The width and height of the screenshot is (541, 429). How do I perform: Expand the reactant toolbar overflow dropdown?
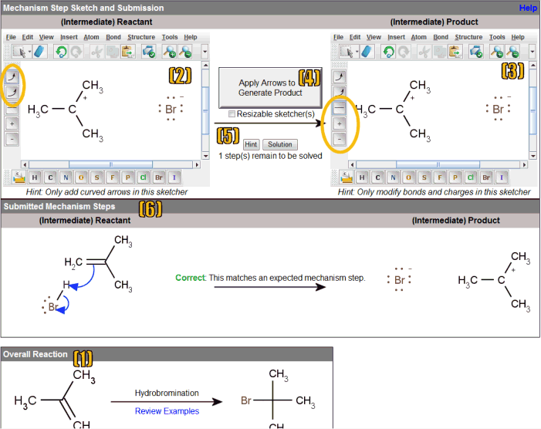coord(205,51)
